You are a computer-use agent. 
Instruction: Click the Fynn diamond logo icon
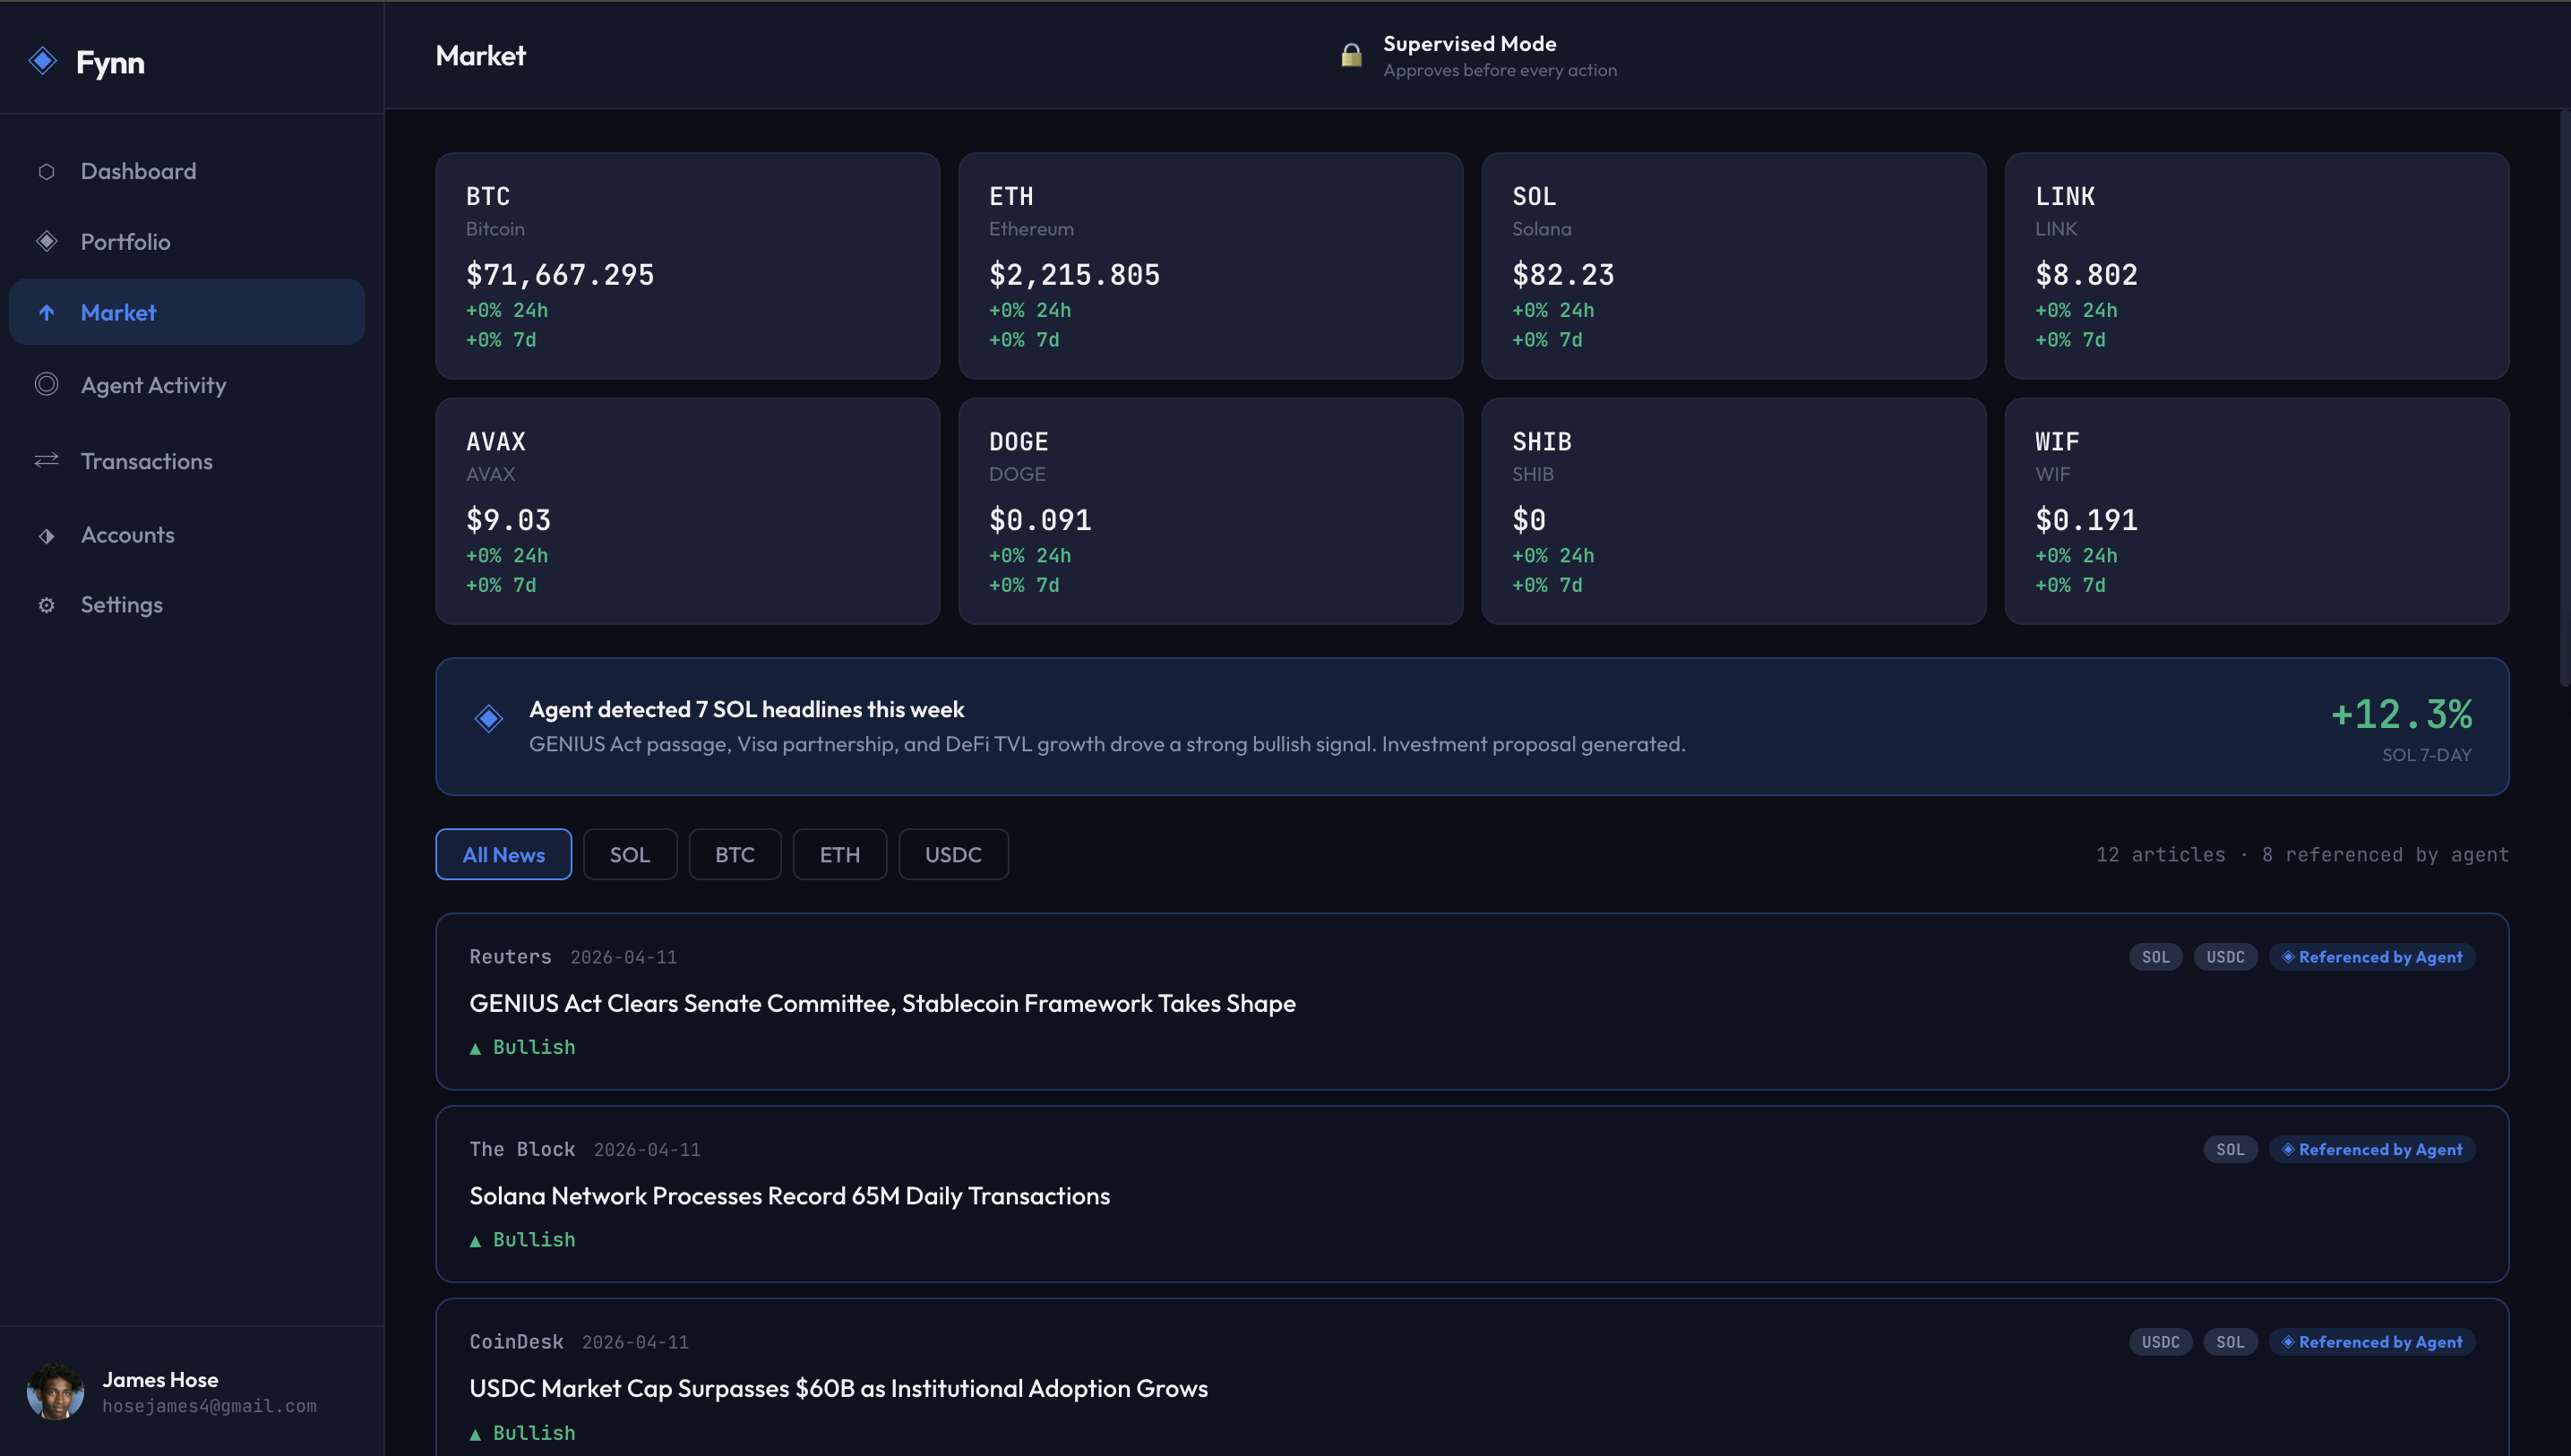click(x=42, y=61)
